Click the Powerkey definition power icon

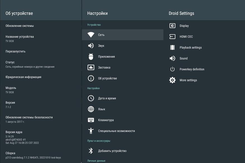pyautogui.click(x=172, y=69)
